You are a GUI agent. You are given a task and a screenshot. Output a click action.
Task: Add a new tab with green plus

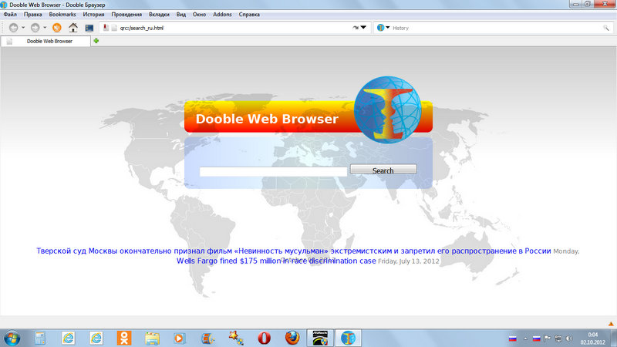tap(96, 41)
